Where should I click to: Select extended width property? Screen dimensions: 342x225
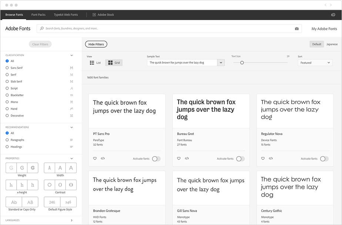(71, 168)
